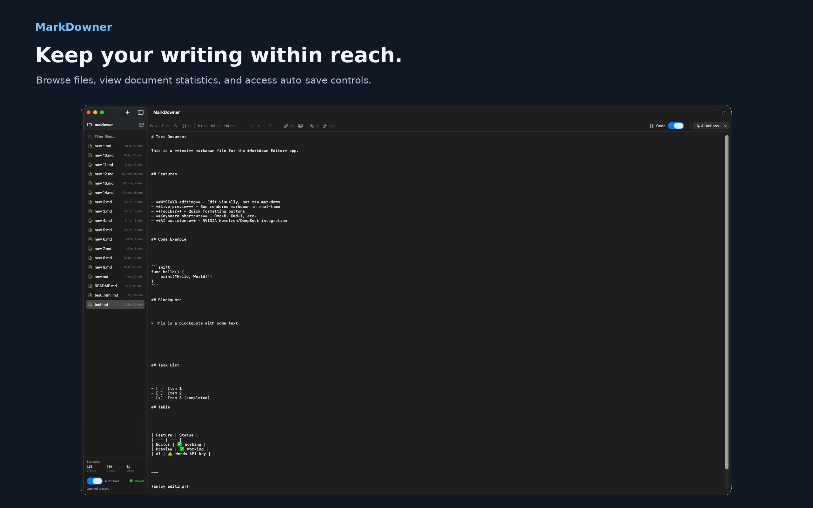Toggle the sidebar panel visibility
The width and height of the screenshot is (813, 508).
(141, 112)
